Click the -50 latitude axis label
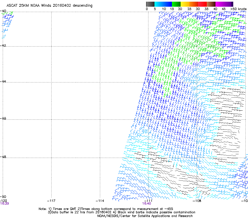248x218 pixels. pos(3,197)
